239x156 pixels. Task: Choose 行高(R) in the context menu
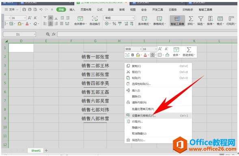click(158, 122)
